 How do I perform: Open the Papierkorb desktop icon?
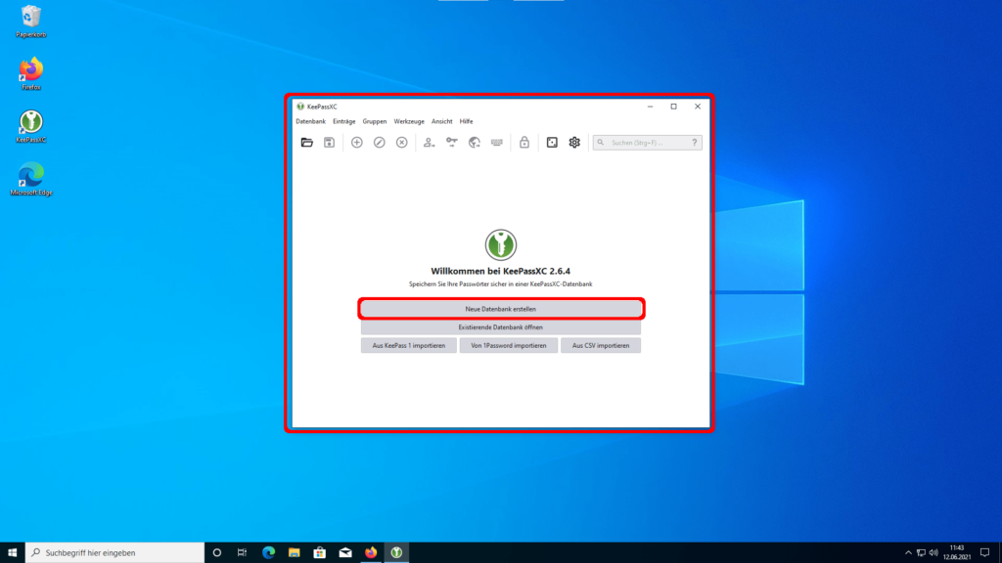30,22
